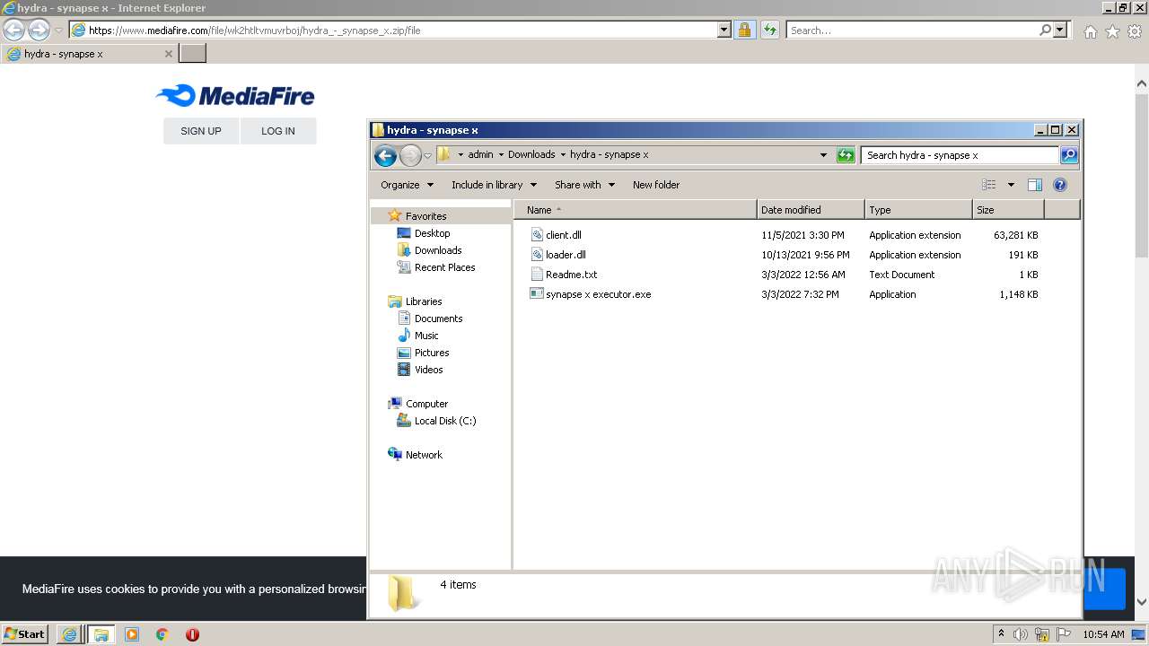Select the synapse x executor.exe icon
1149x646 pixels.
[x=537, y=294]
